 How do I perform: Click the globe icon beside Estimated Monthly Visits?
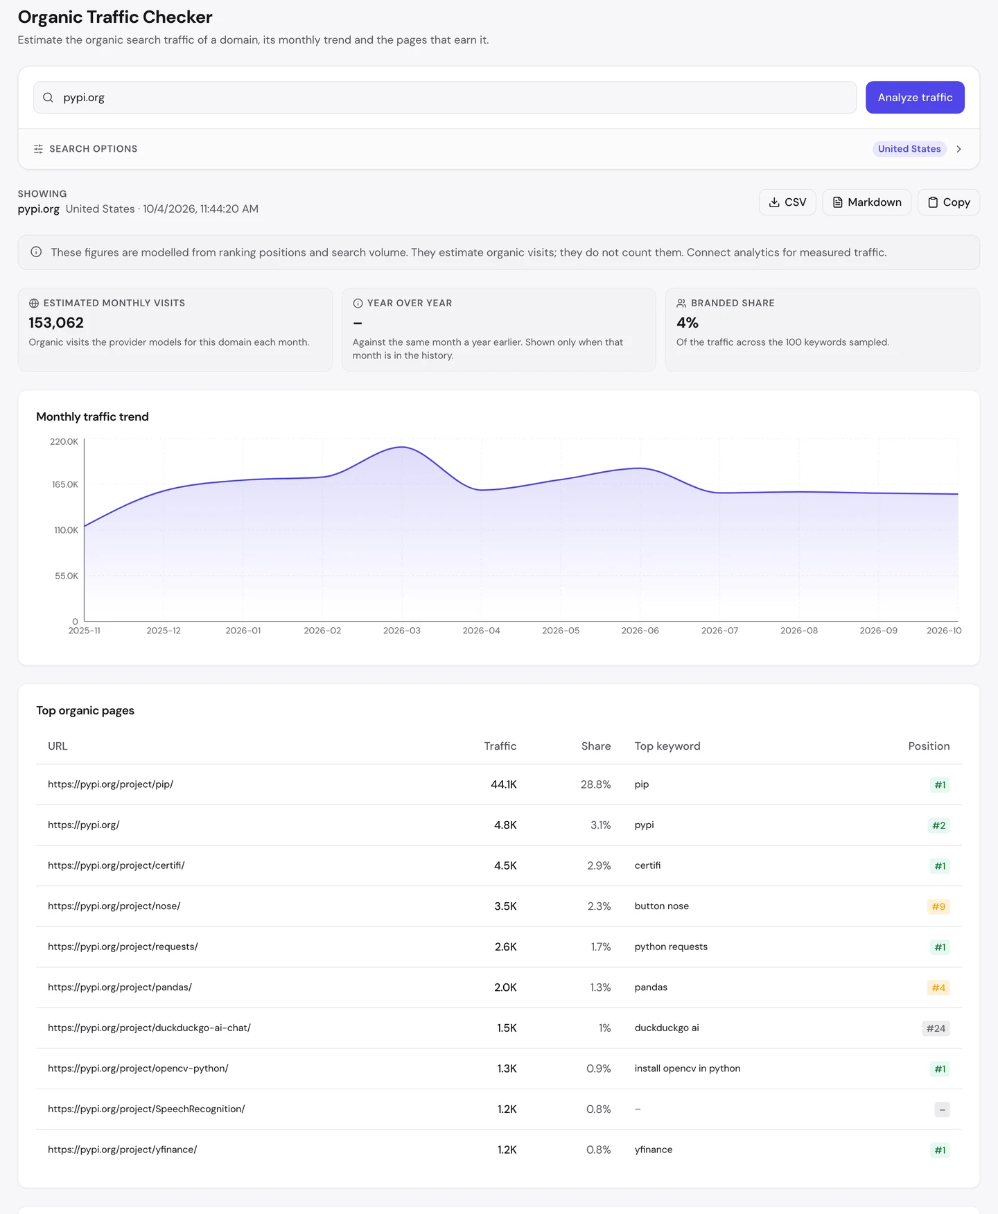click(x=34, y=303)
